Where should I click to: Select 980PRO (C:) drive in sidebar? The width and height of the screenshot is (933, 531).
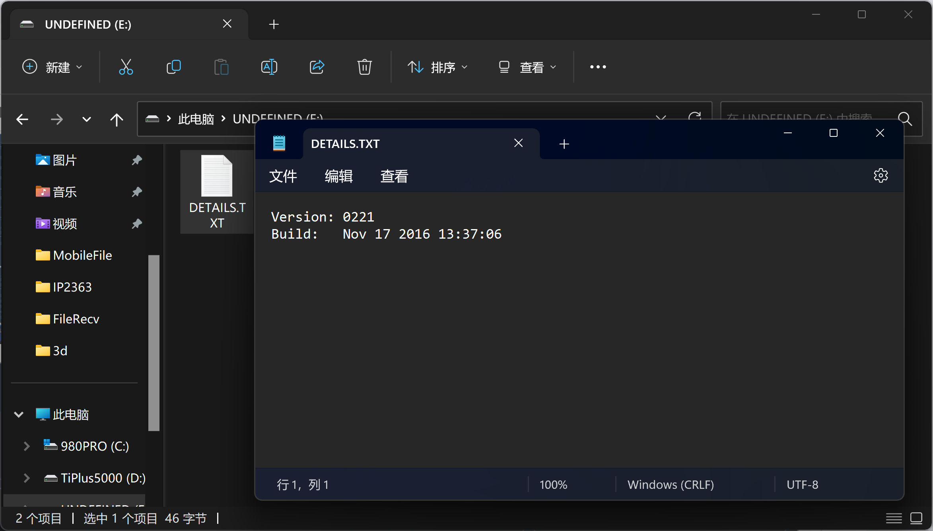(86, 446)
